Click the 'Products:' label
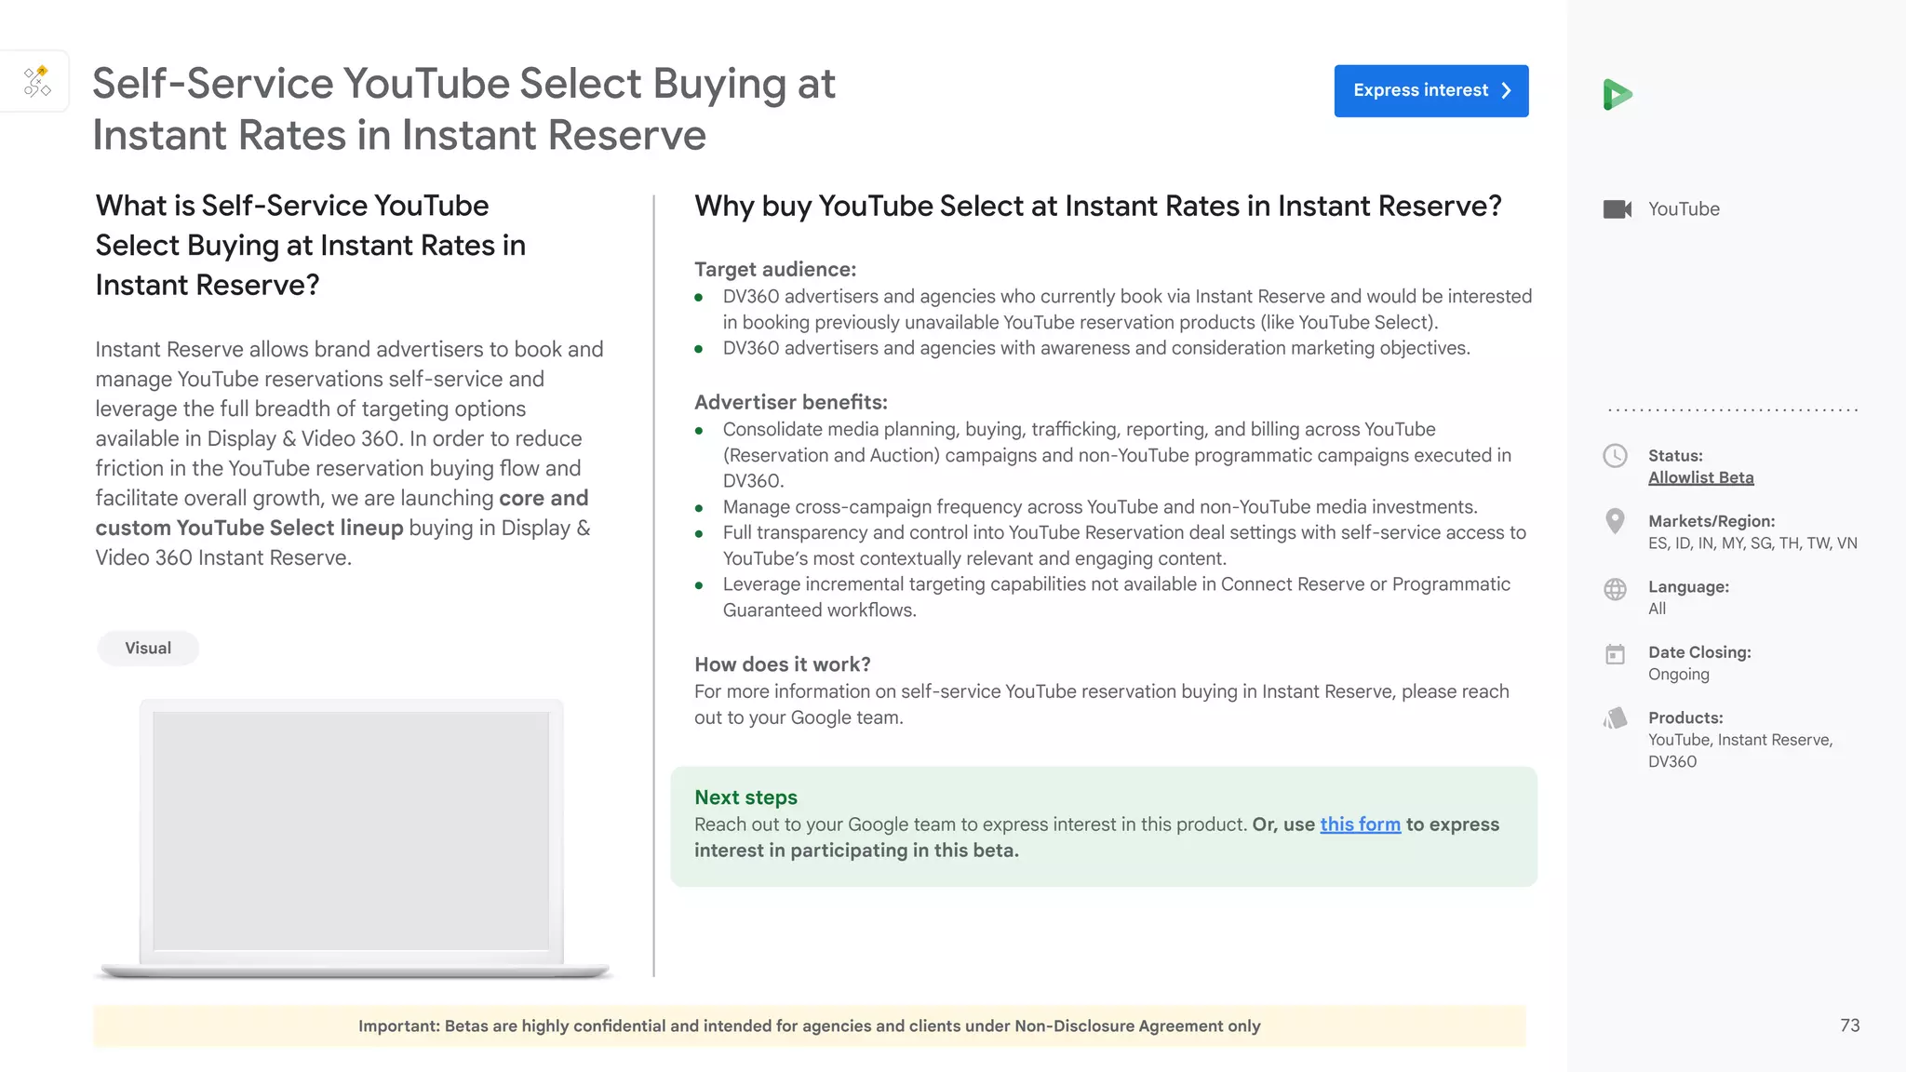This screenshot has height=1072, width=1906. pos(1685,718)
